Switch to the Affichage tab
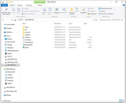The width and height of the screenshot is (126, 103). click(29, 5)
